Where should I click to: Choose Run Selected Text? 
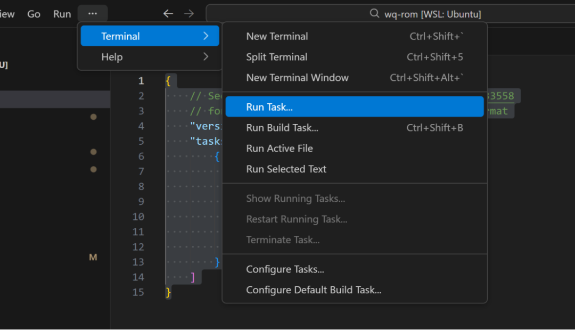354,169
